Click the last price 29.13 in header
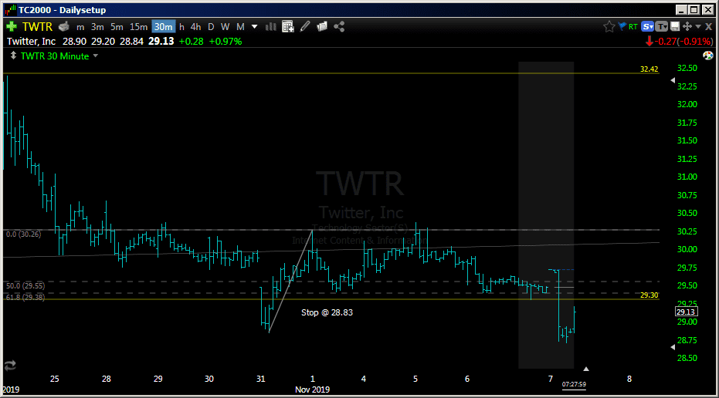The image size is (719, 398). (161, 41)
